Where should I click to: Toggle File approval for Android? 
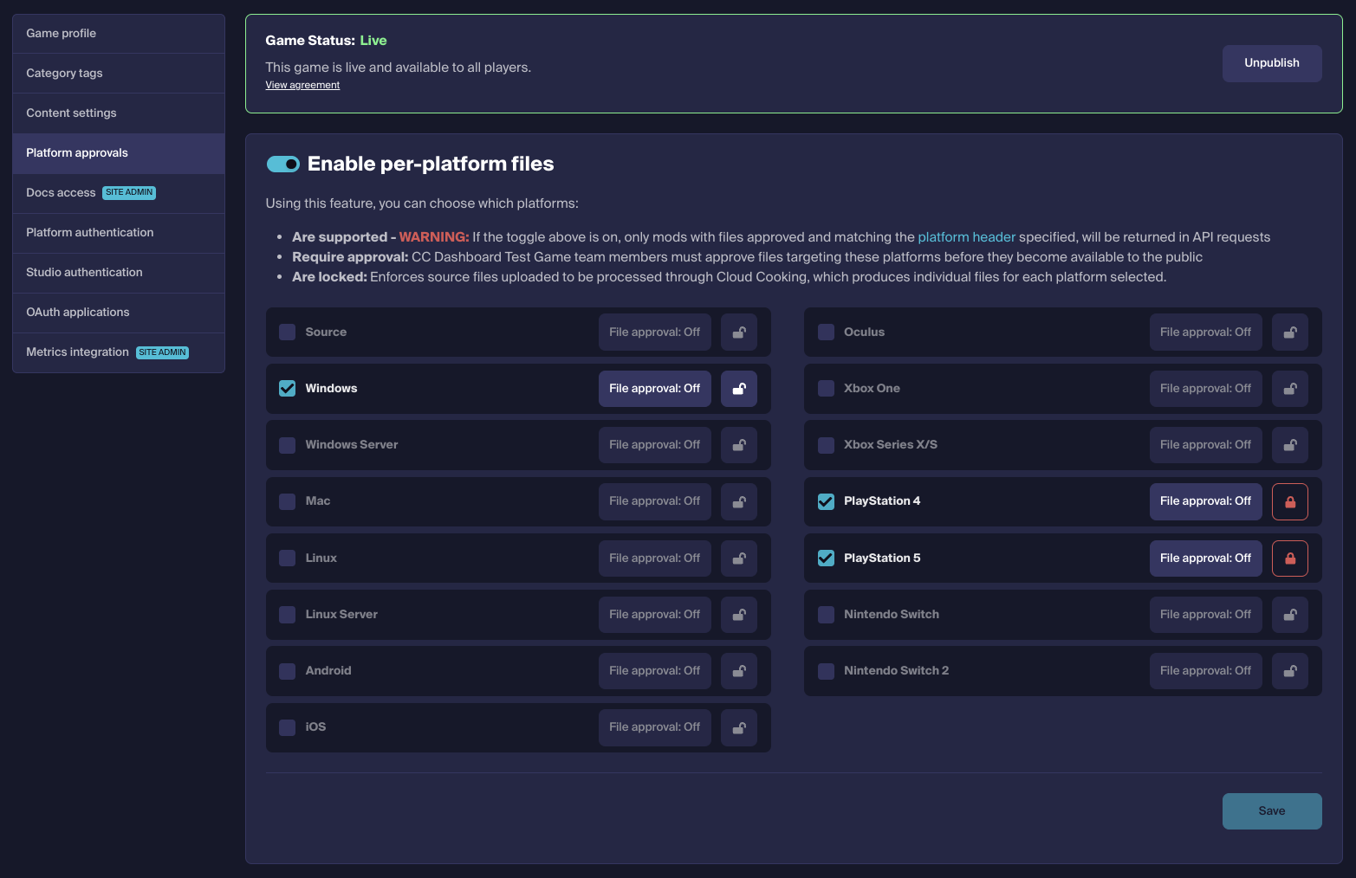coord(655,671)
